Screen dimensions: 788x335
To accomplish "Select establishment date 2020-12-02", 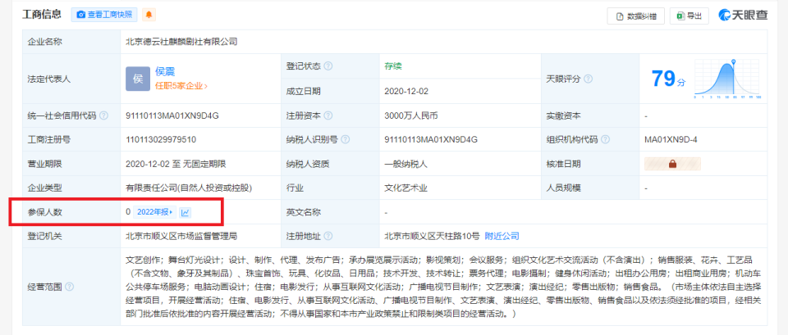I will coord(406,91).
